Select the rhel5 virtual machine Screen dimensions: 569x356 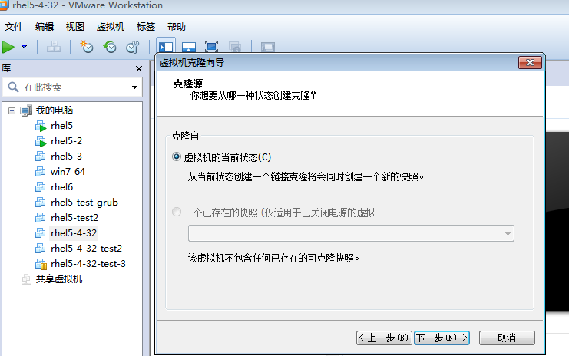click(61, 126)
